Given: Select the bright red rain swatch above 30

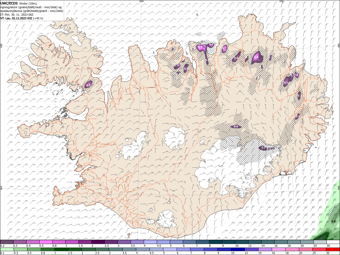Looking at the screenshot, I should pyautogui.click(x=333, y=249).
